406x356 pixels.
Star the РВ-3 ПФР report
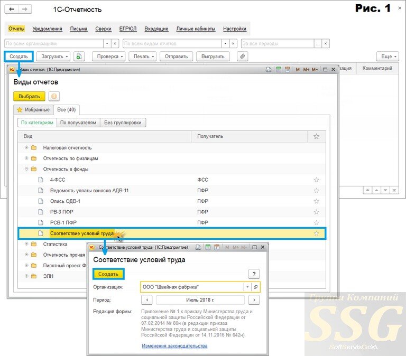[x=316, y=212]
